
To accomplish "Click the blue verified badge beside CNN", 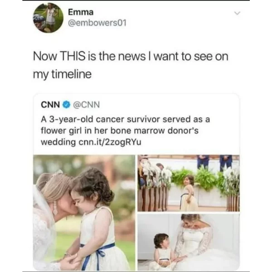I will 67,105.
